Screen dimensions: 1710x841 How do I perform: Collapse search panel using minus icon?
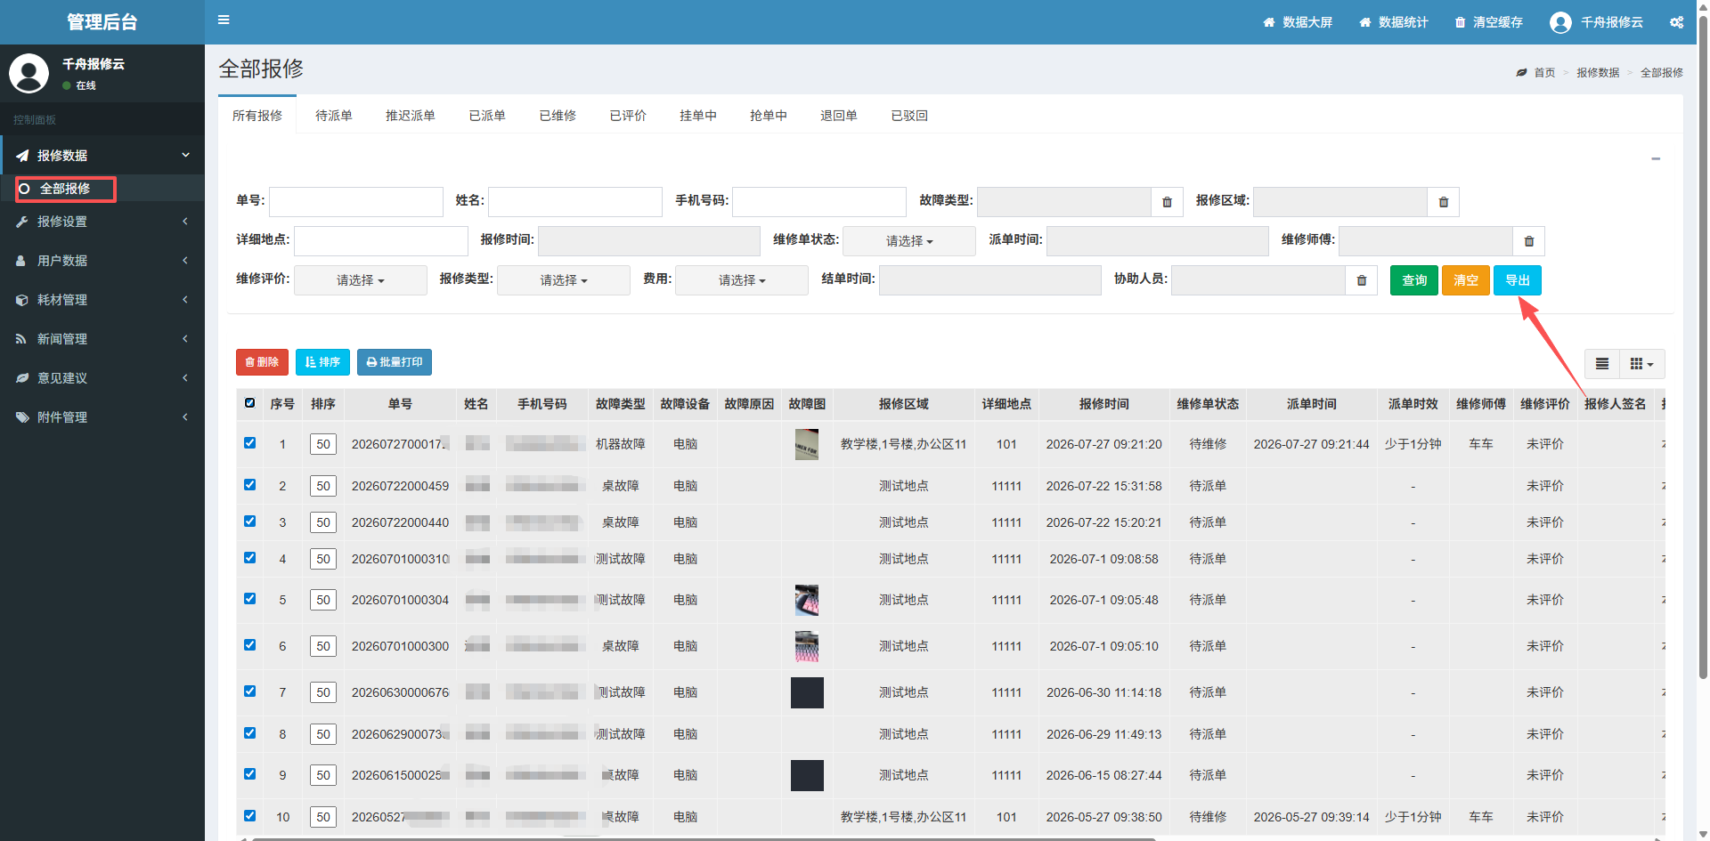tap(1656, 158)
